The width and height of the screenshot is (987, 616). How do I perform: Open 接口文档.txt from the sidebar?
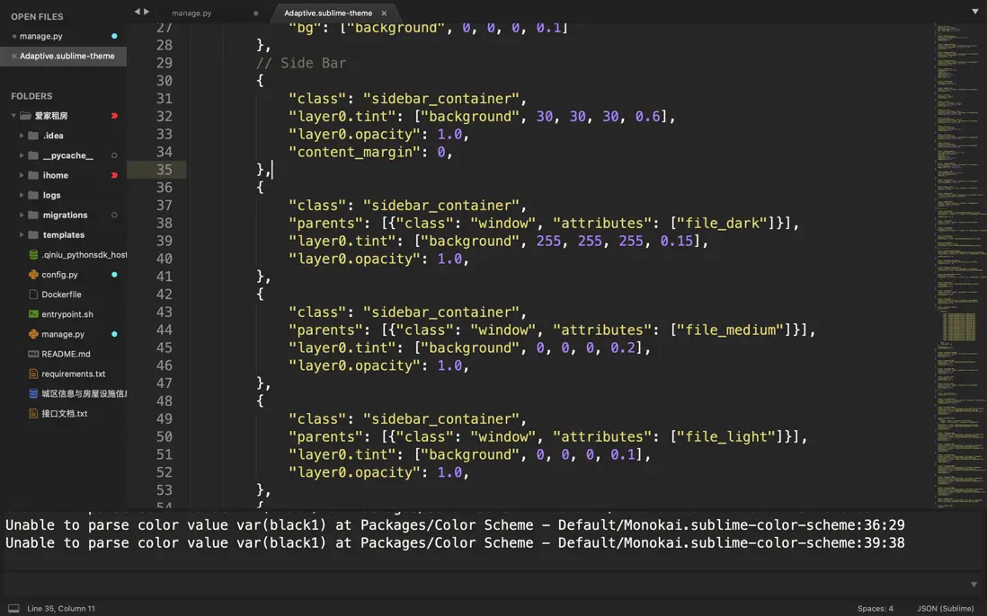(x=63, y=414)
